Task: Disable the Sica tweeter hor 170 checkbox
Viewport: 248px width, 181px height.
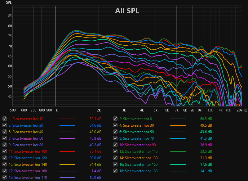Action: coord(5,177)
